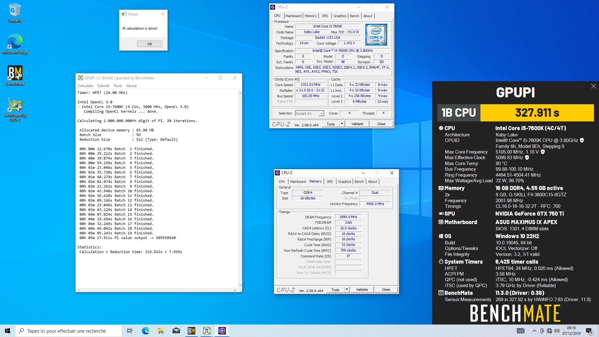The width and height of the screenshot is (599, 337).
Task: Open the Corbeille recycle bin icon
Action: click(x=15, y=13)
